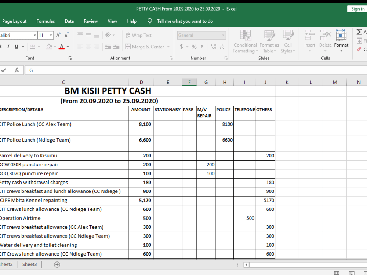Viewport: 367px width, 275px height.
Task: Toggle underline formatting
Action: point(17,47)
